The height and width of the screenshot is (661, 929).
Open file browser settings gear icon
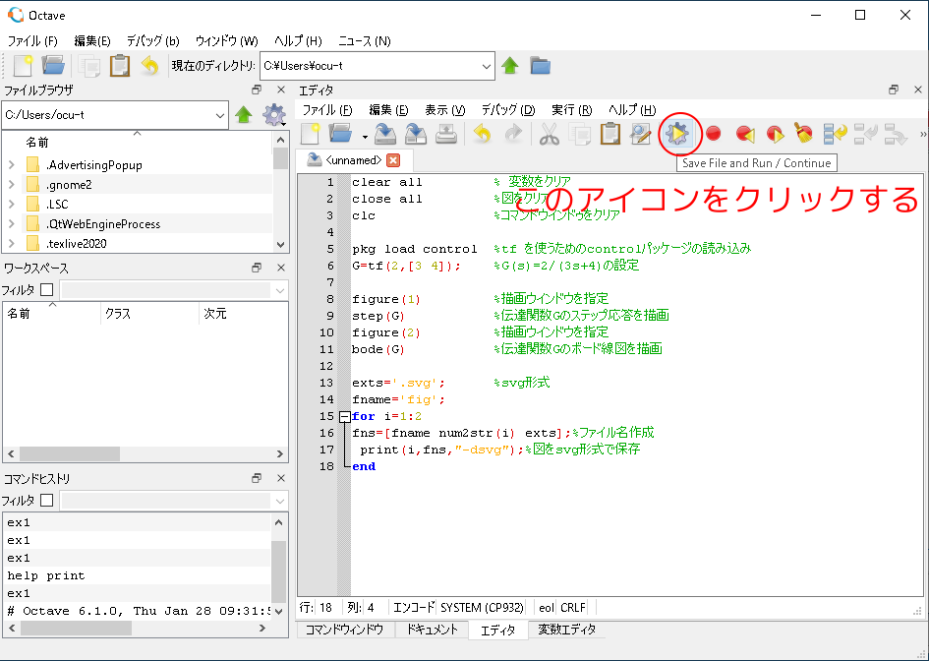point(274,115)
